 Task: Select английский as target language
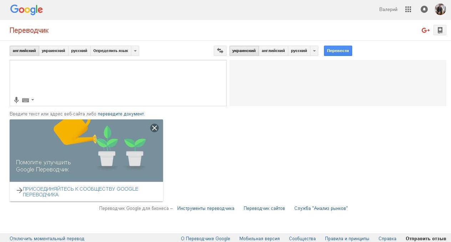click(273, 51)
